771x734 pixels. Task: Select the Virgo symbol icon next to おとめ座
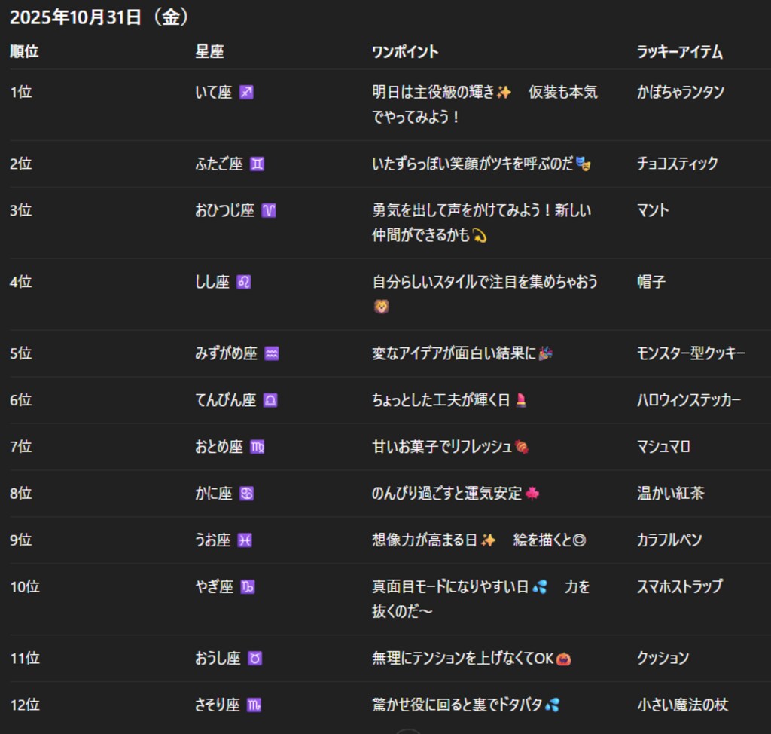(x=259, y=446)
